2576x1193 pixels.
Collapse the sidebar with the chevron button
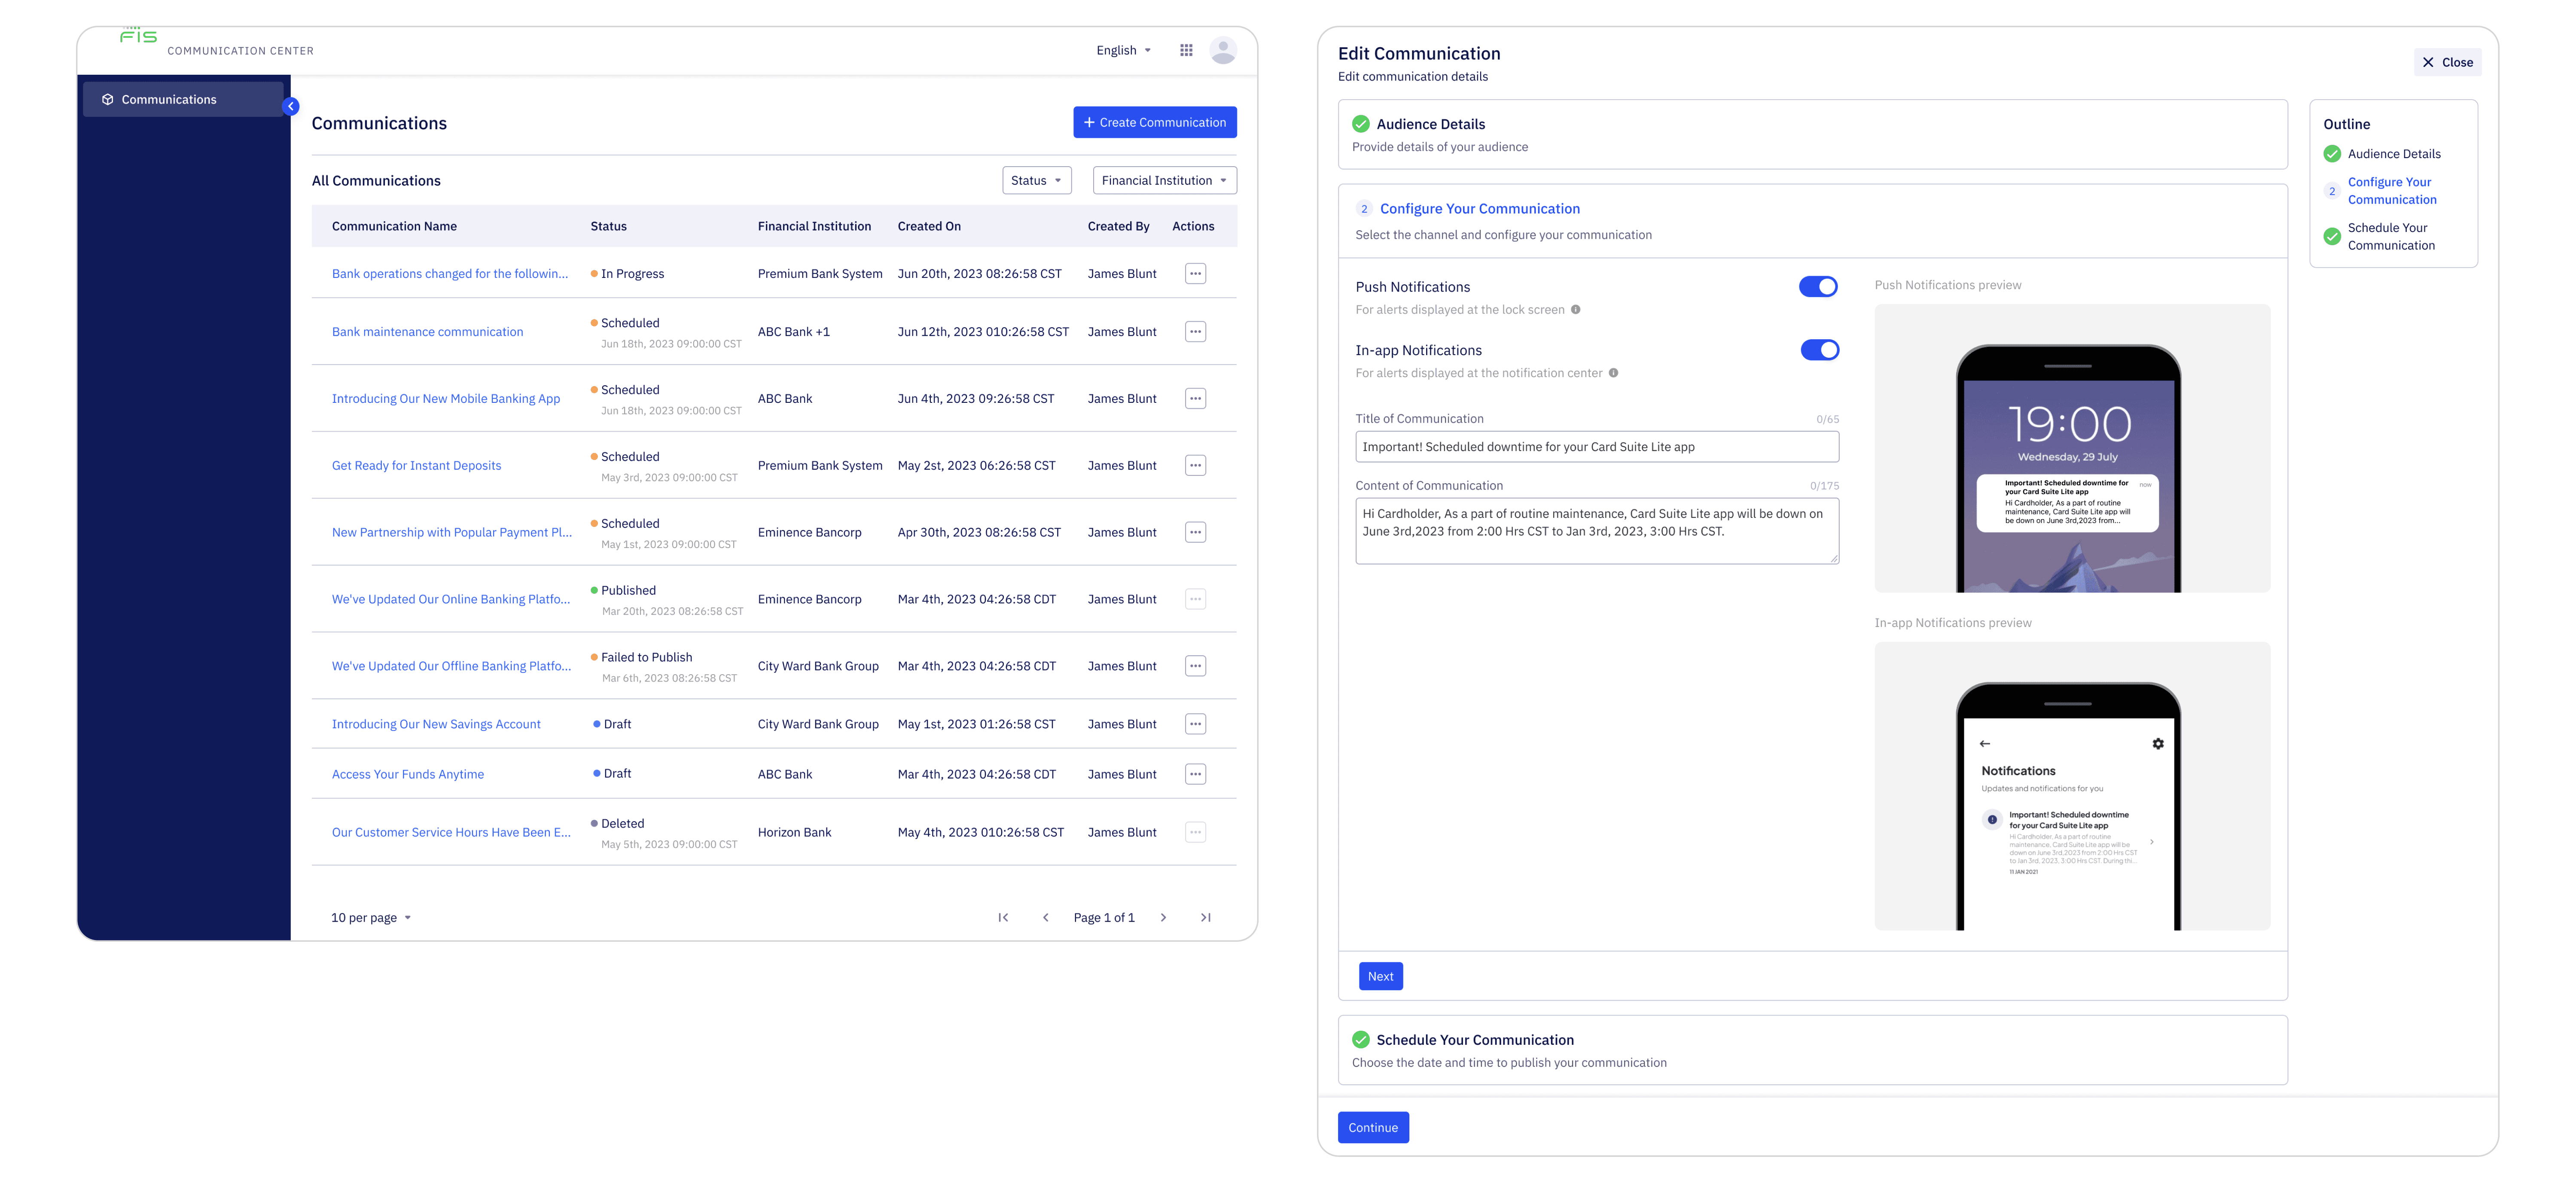[x=291, y=106]
